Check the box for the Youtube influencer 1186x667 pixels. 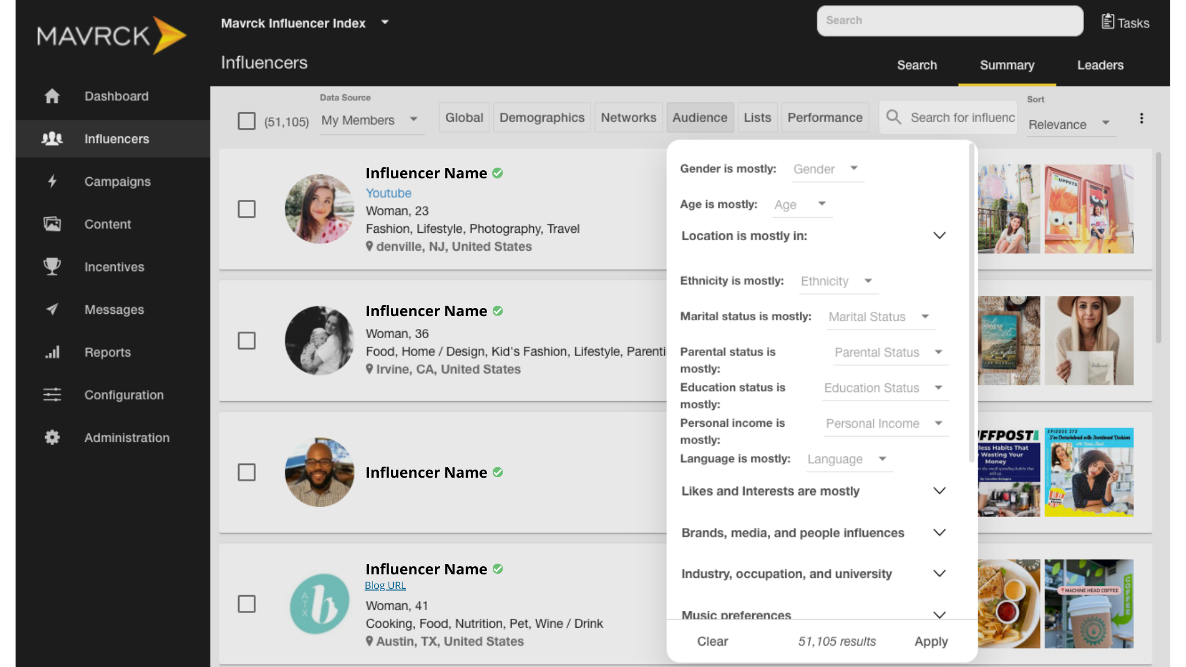point(246,209)
